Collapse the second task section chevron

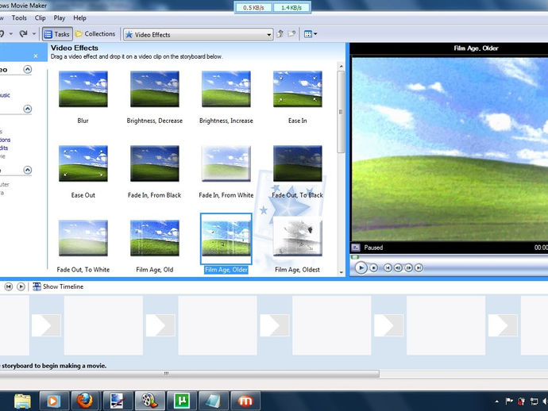pos(28,109)
